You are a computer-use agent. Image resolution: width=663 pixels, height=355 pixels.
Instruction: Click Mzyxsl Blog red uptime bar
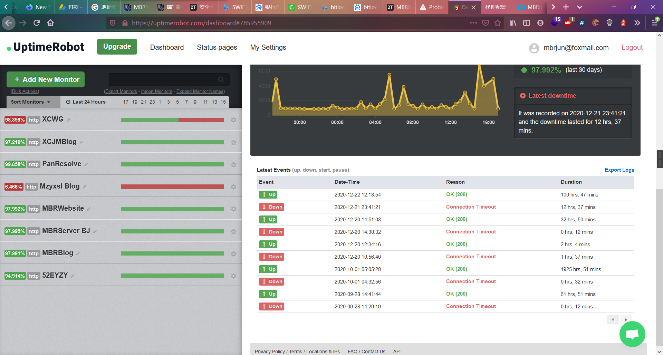pos(172,187)
